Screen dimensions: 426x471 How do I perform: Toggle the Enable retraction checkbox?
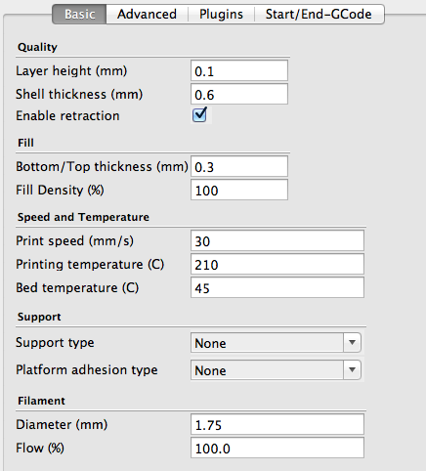tap(199, 115)
